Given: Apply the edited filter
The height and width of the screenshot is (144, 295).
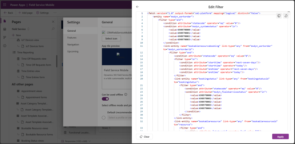Looking at the screenshot, I should pos(280,137).
